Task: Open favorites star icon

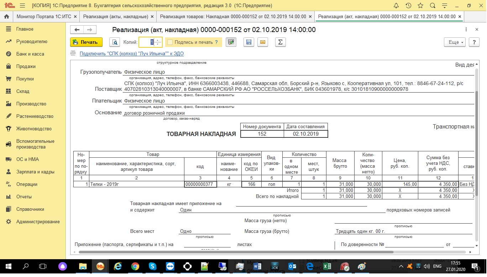Action: pos(420,6)
